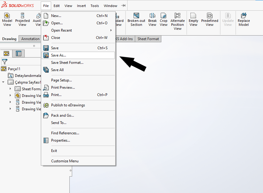Viewport: 263px width, 193px height.
Task: Select the Crop View tool
Action: pos(163,16)
